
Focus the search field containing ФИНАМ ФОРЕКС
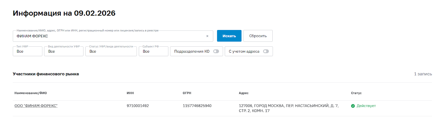point(109,36)
